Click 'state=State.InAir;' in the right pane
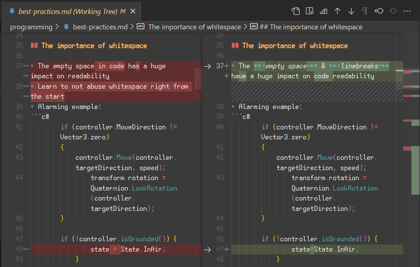 [x=325, y=249]
